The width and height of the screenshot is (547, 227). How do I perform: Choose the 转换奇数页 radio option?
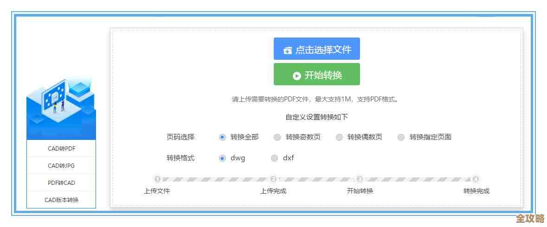click(x=277, y=137)
